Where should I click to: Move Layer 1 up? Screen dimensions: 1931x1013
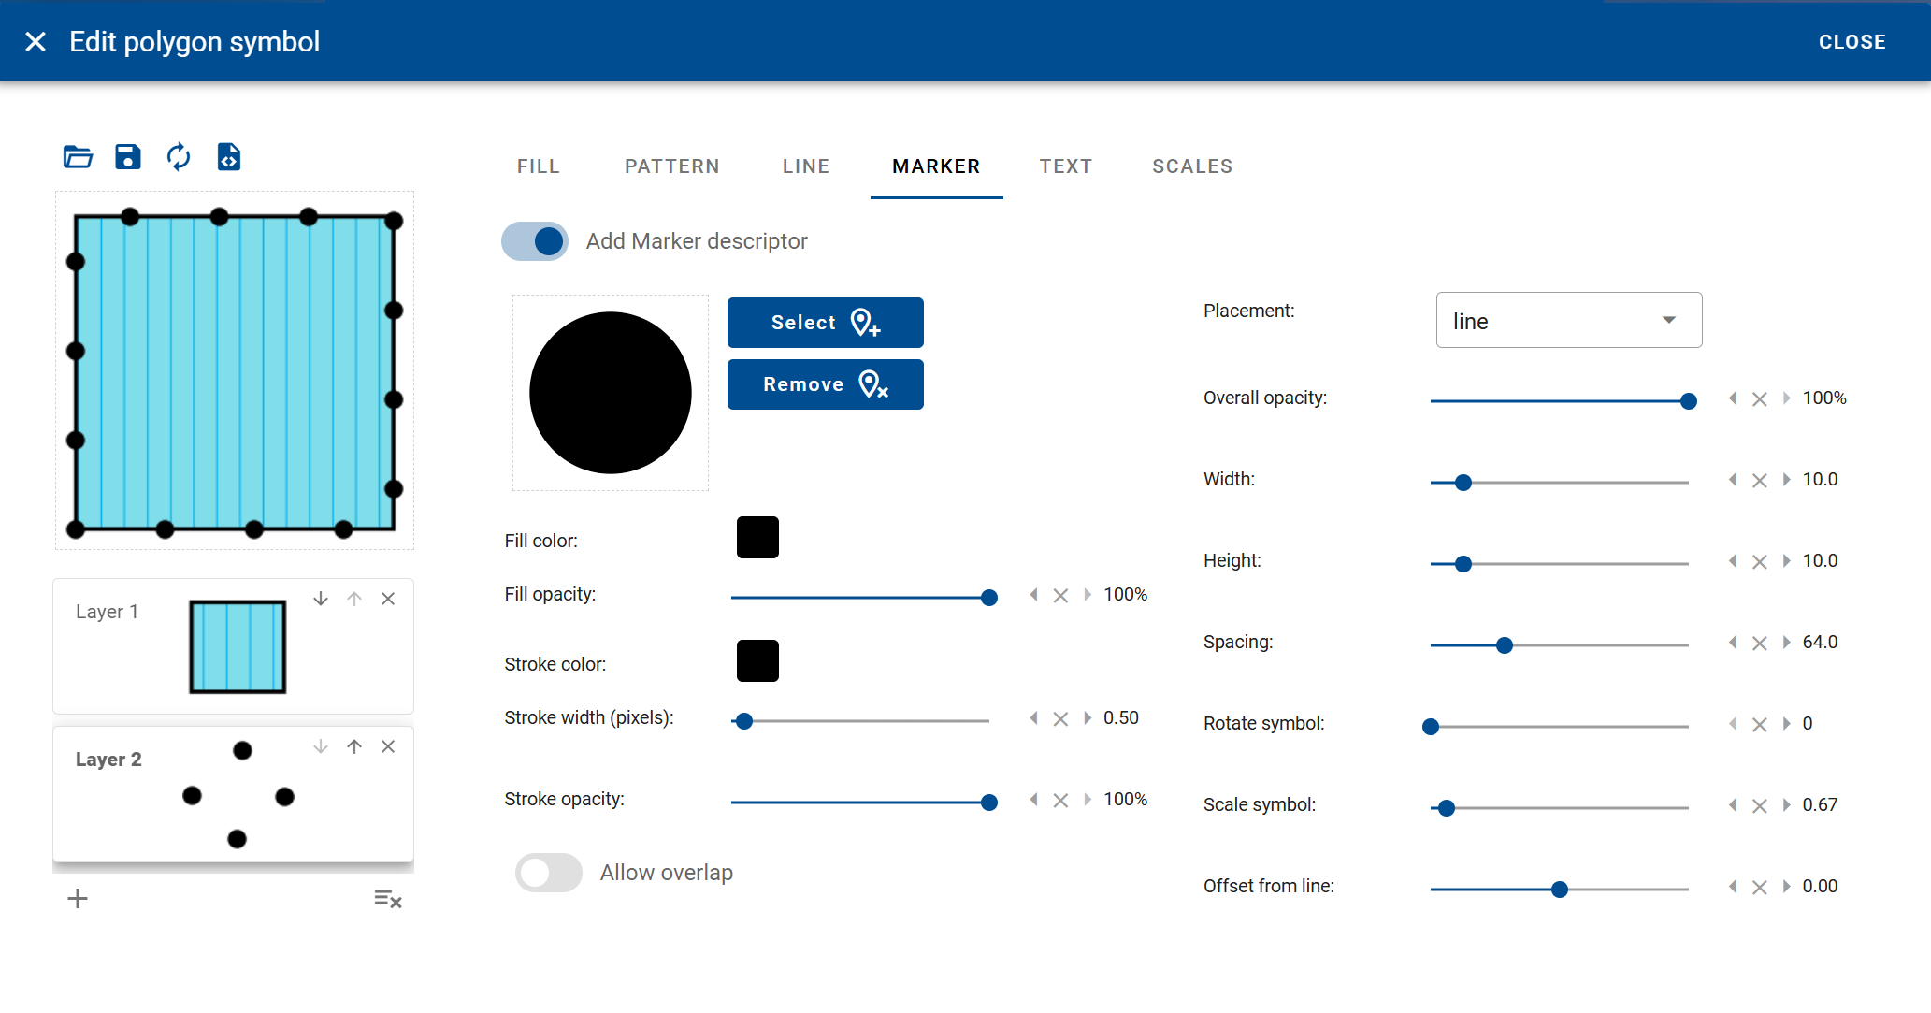click(x=354, y=599)
